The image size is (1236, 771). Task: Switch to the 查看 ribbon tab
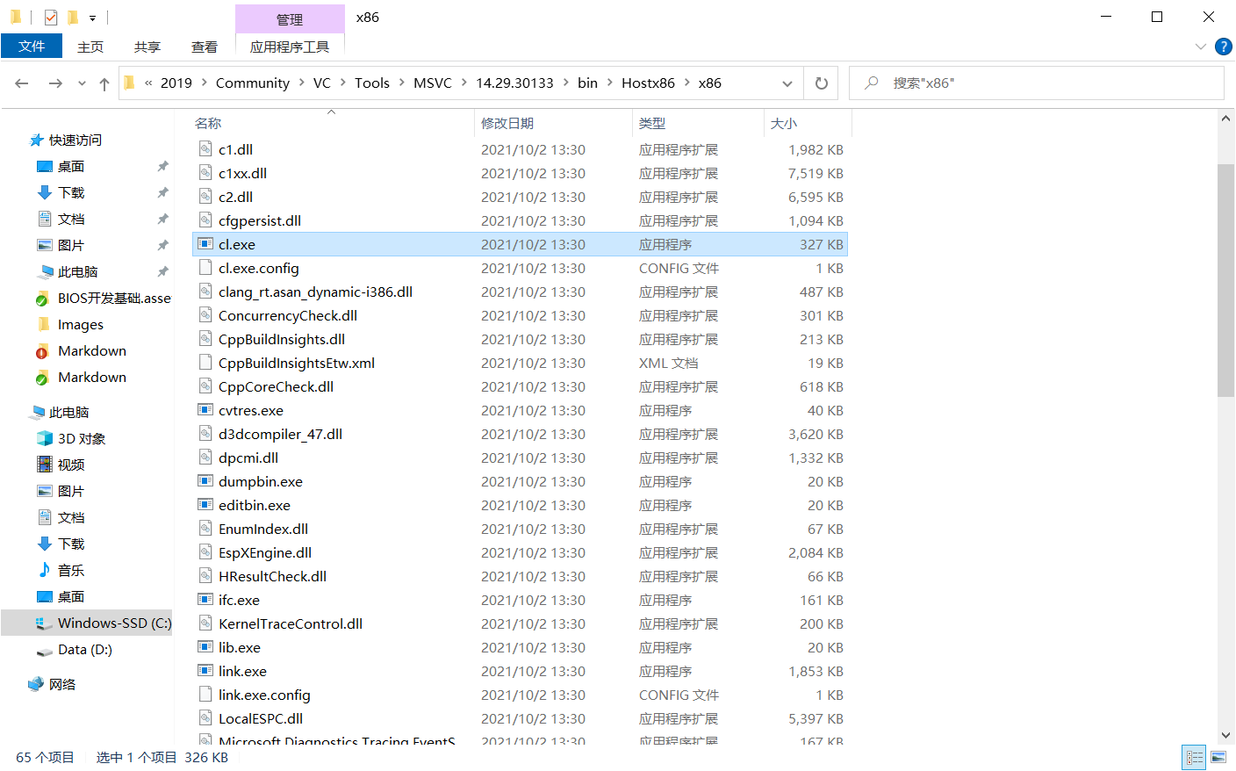pyautogui.click(x=204, y=47)
